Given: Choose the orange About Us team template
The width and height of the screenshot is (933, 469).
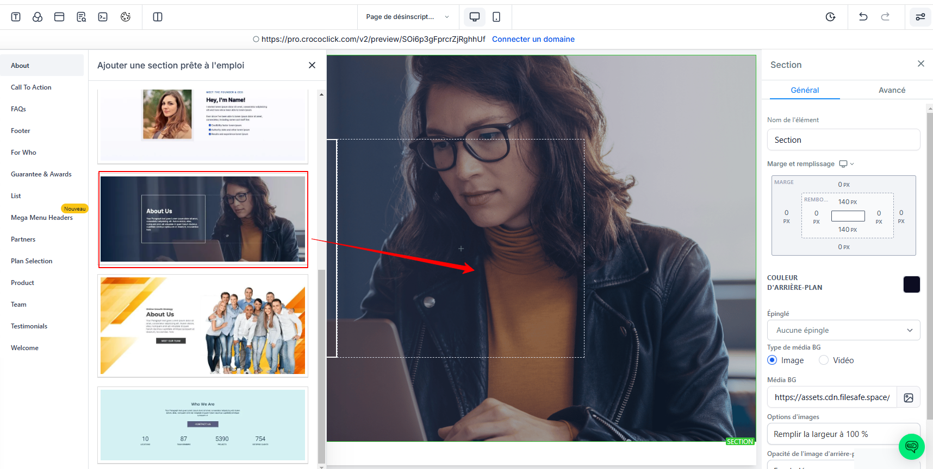Looking at the screenshot, I should click(x=203, y=326).
